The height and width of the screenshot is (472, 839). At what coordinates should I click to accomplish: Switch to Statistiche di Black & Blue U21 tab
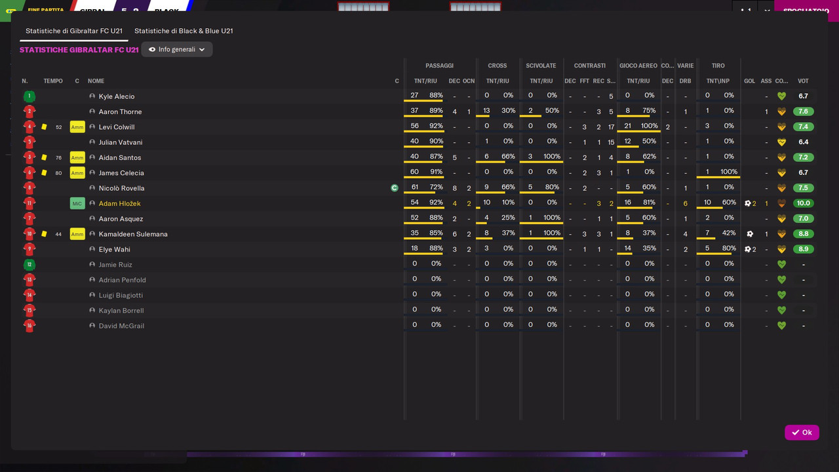click(x=184, y=31)
